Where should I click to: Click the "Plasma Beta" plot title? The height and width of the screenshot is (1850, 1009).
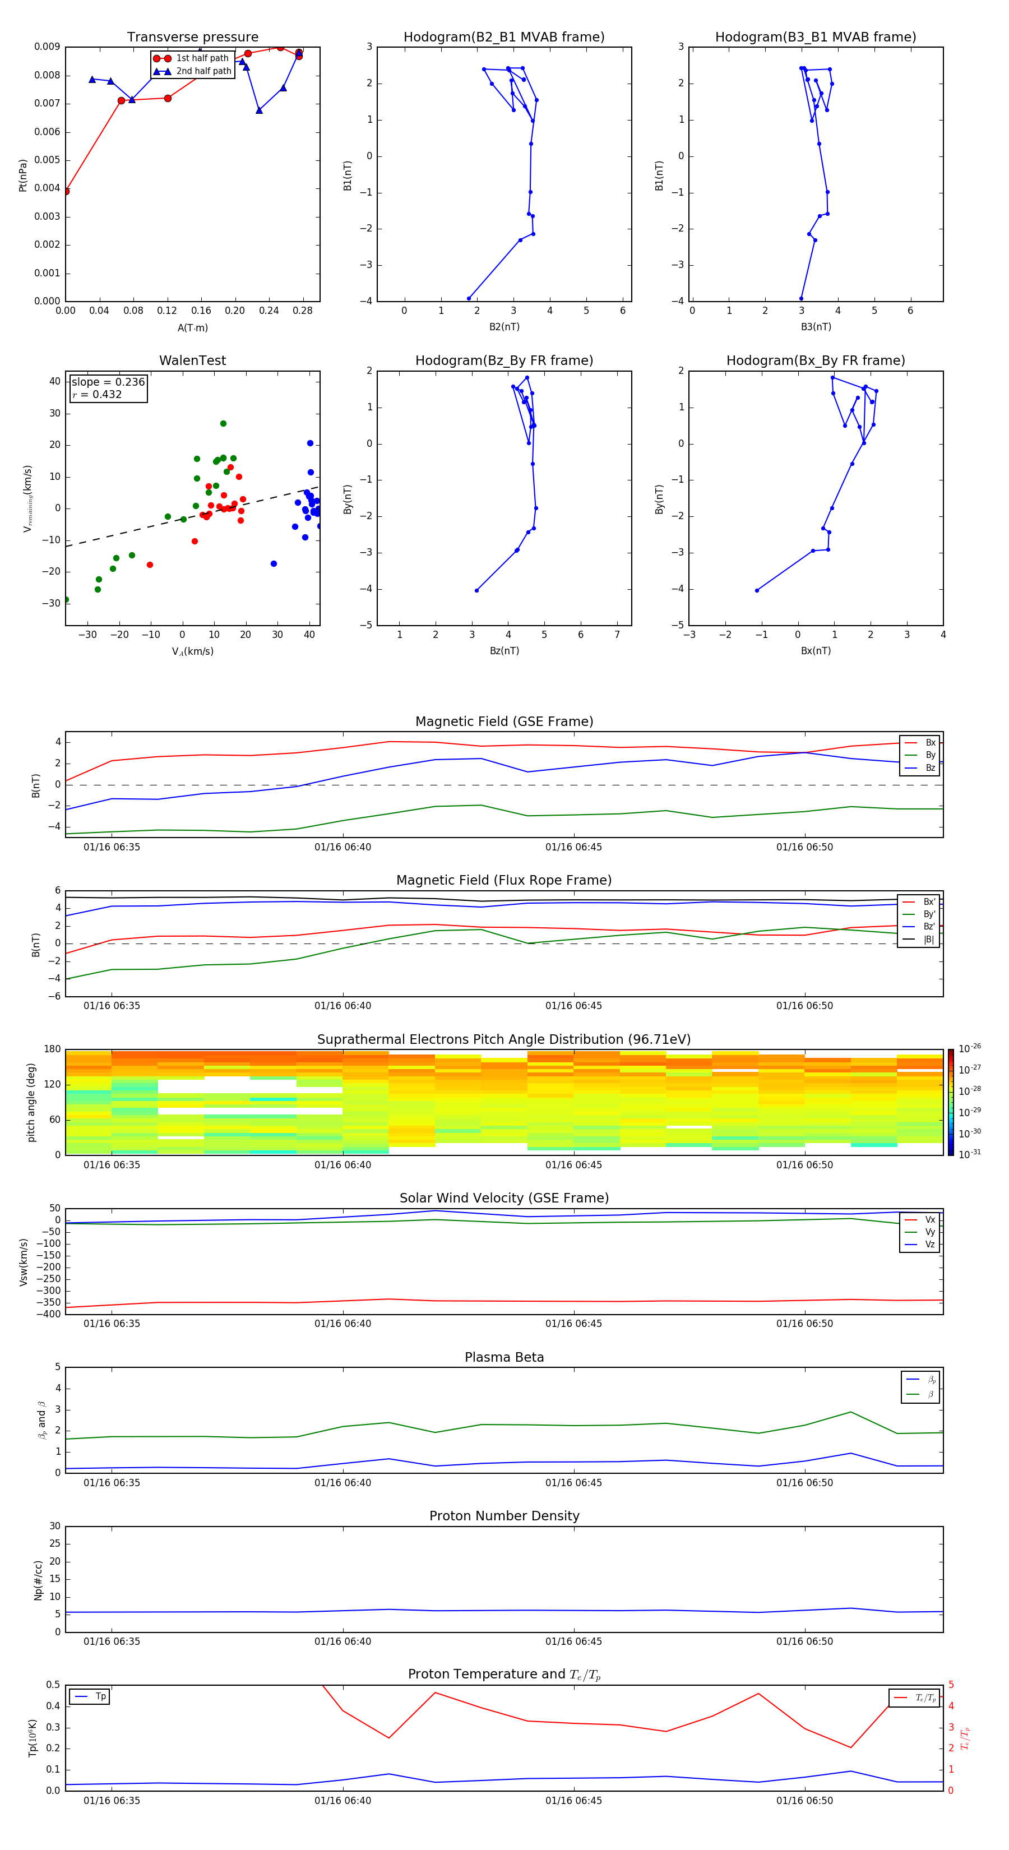pos(504,1357)
